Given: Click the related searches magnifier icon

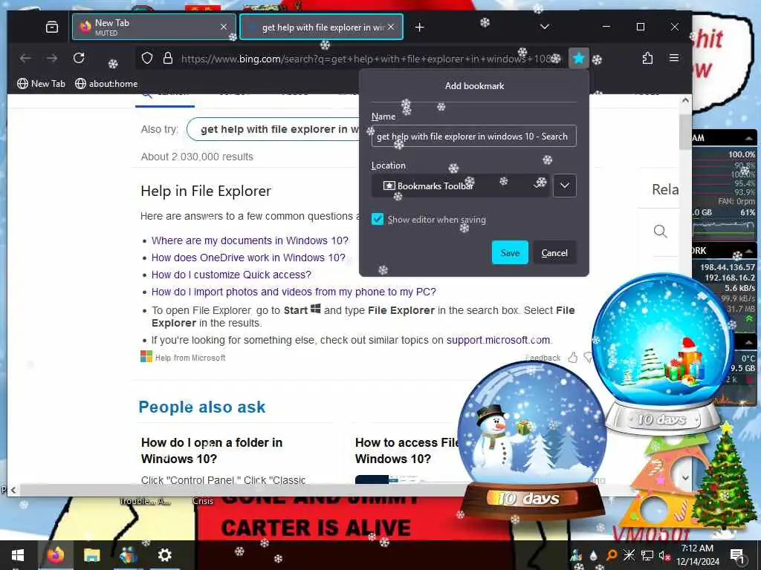Looking at the screenshot, I should (660, 232).
